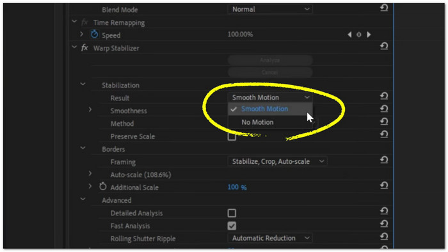Screen dimensions: 448x252
Task: Click the Cancel button
Action: pos(270,72)
